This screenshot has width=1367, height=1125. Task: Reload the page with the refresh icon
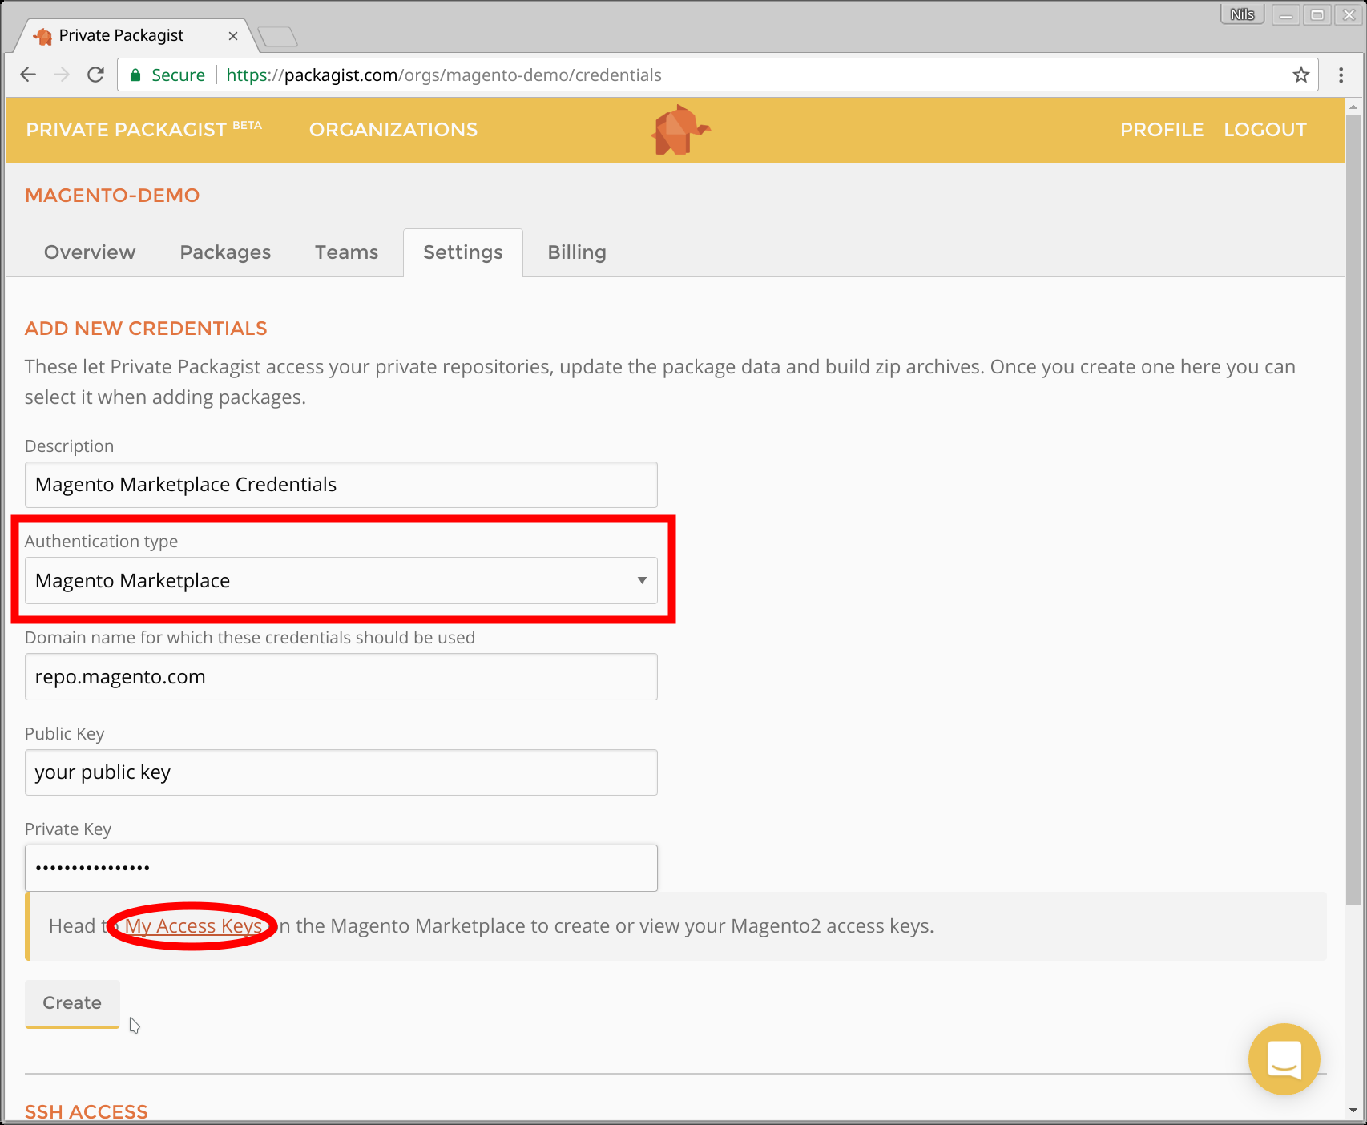click(x=95, y=75)
